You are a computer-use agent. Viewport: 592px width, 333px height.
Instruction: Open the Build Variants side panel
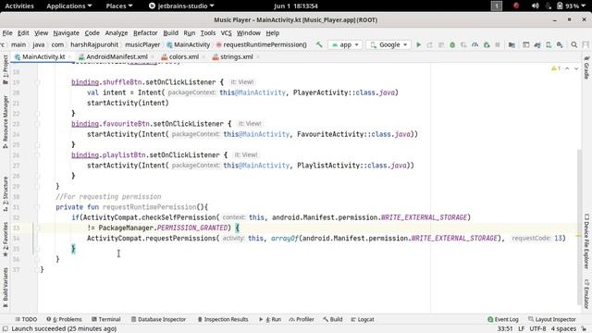coord(6,288)
